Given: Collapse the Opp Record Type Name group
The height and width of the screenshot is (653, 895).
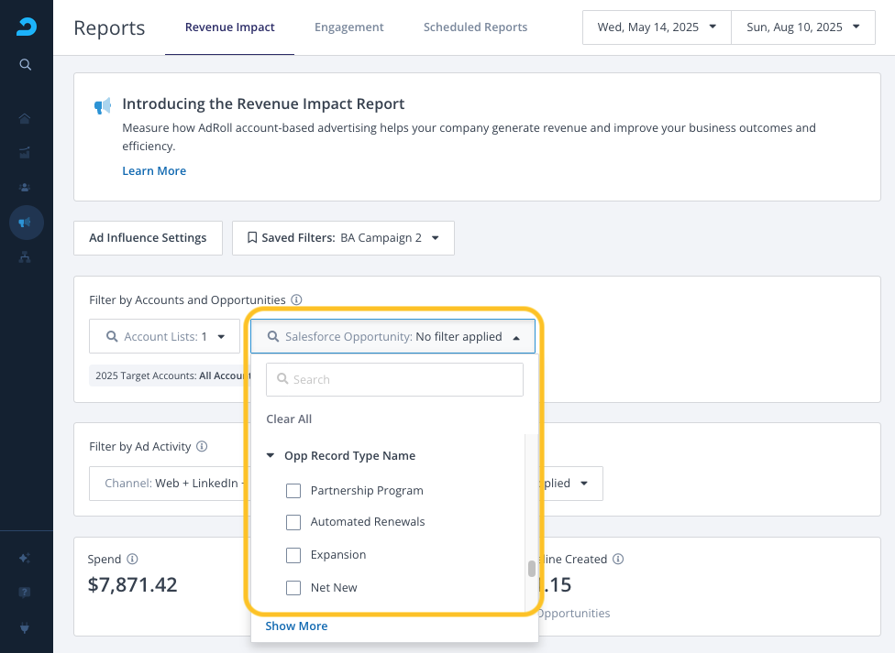Looking at the screenshot, I should point(271,456).
